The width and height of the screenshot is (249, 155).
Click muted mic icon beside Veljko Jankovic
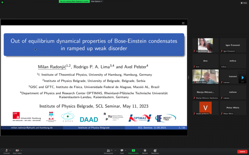194,113
